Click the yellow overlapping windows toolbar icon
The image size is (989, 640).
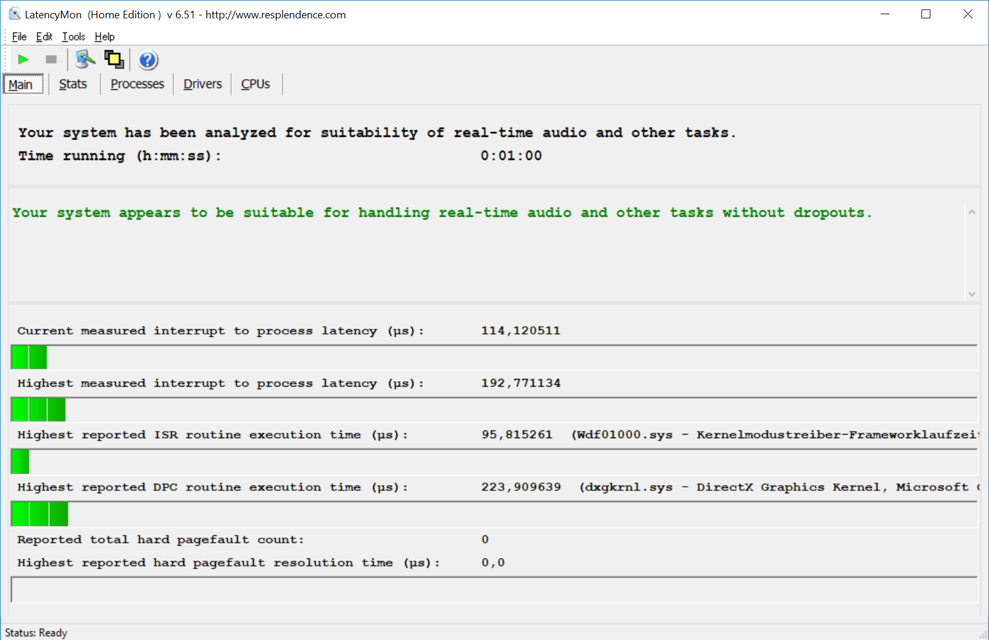pos(114,59)
